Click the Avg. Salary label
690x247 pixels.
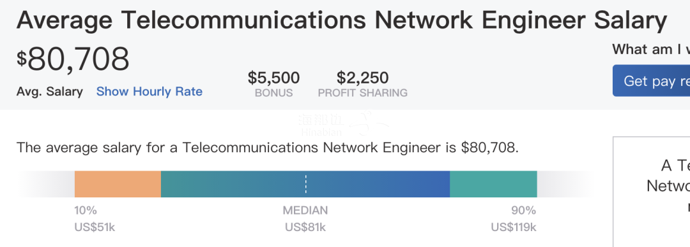tap(50, 92)
